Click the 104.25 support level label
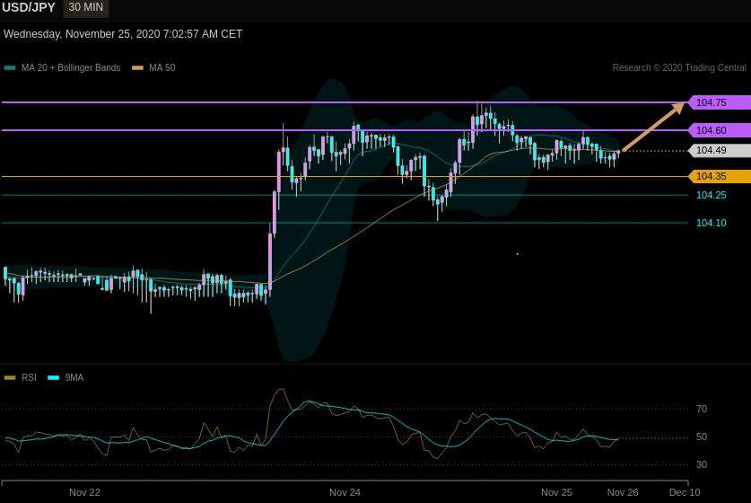This screenshot has height=503, width=751. pyautogui.click(x=711, y=195)
